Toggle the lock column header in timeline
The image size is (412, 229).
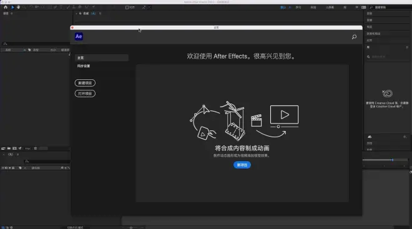coord(13,168)
